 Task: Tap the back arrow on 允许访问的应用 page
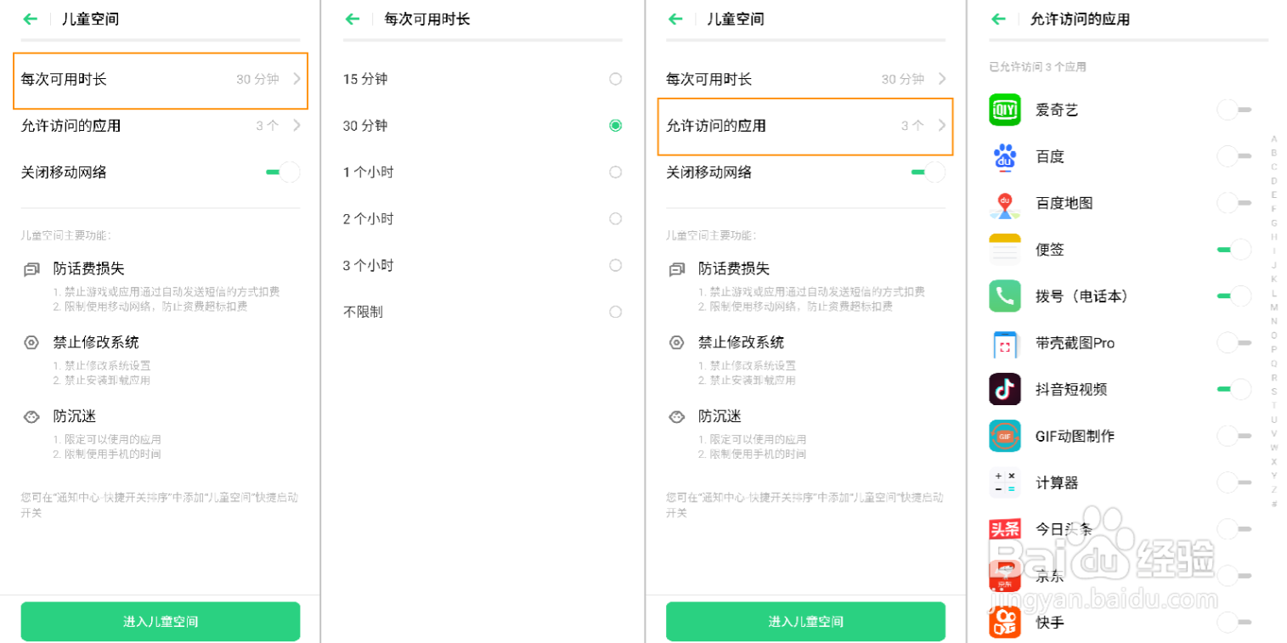tap(998, 19)
